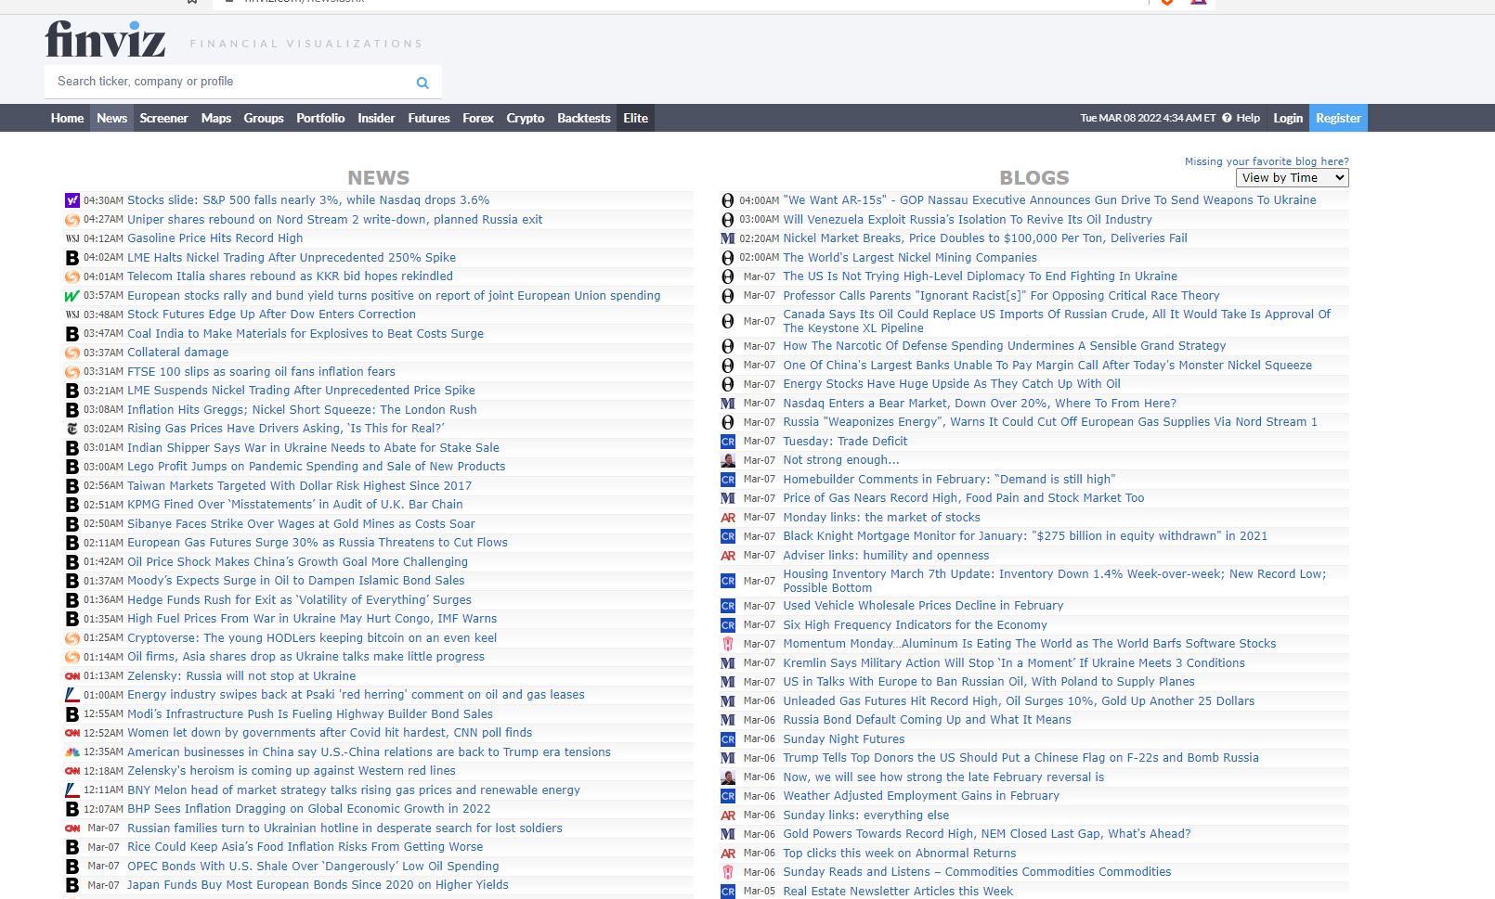Open FTSE 100 slips headline
1495x899 pixels.
(261, 372)
